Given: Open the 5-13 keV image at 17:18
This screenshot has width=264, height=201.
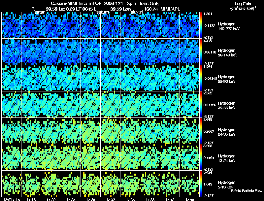Looking at the screenshot, I should pyautogui.click(x=31, y=184).
